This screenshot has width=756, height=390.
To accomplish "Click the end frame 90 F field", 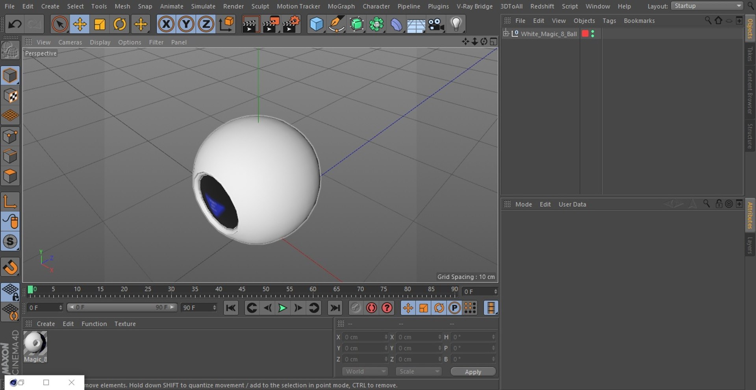I will click(x=199, y=307).
